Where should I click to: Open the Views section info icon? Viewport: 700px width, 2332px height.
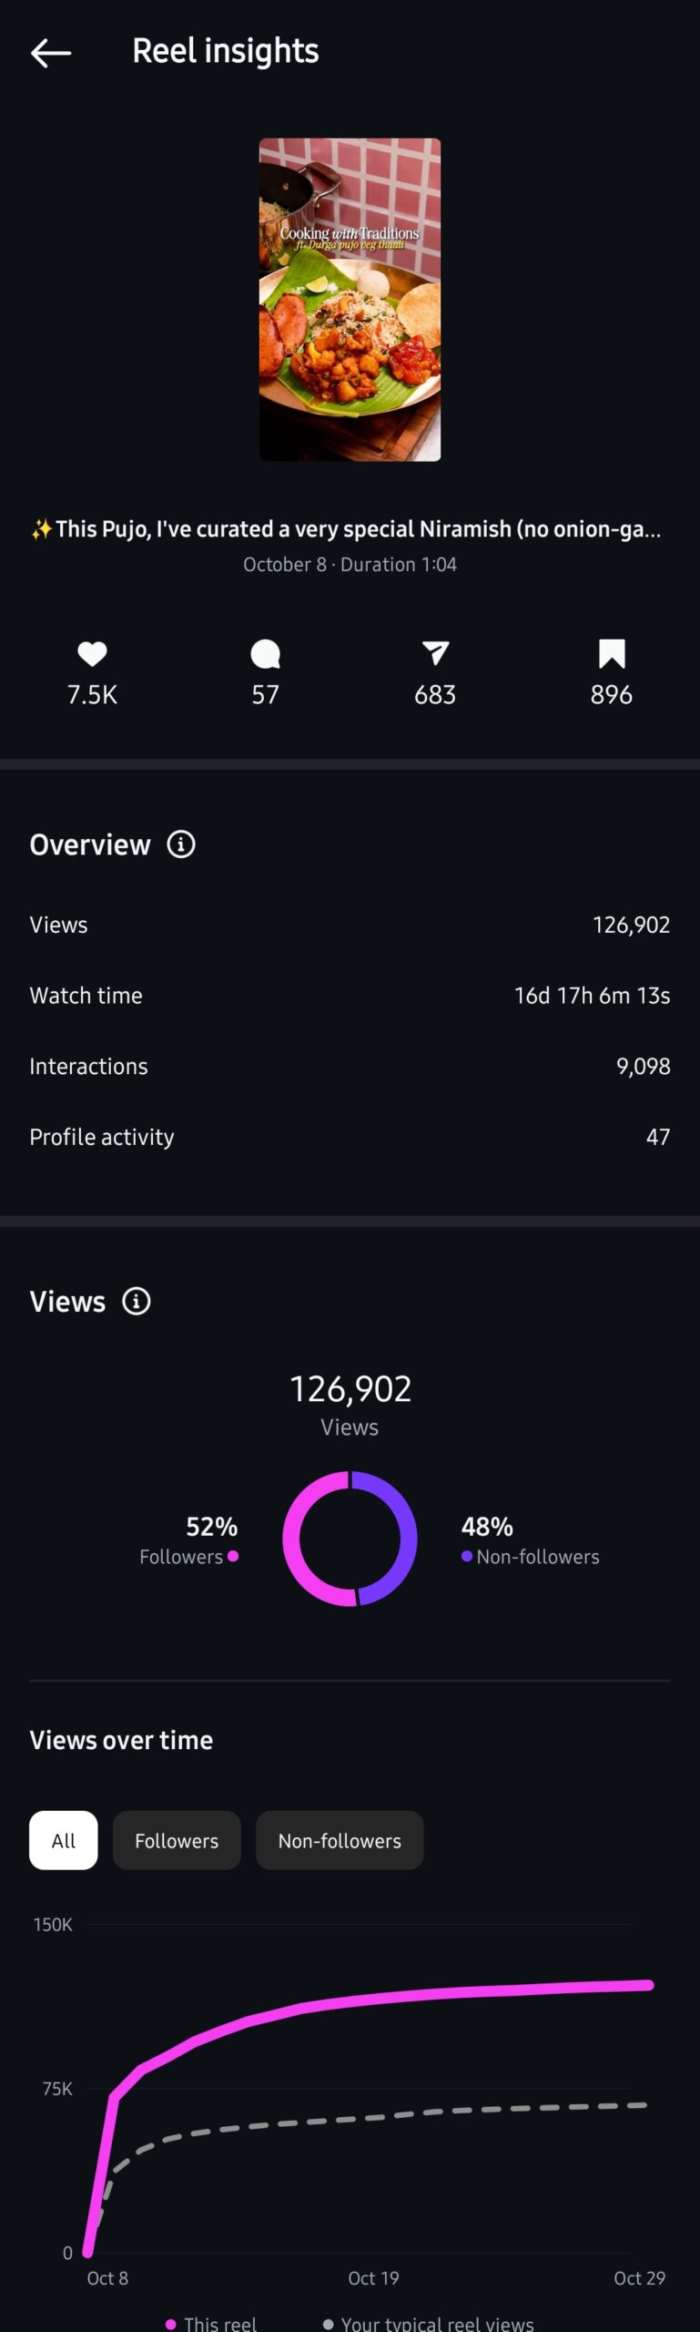[137, 1301]
